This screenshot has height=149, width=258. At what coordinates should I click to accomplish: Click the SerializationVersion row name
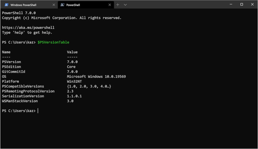coord(23,96)
